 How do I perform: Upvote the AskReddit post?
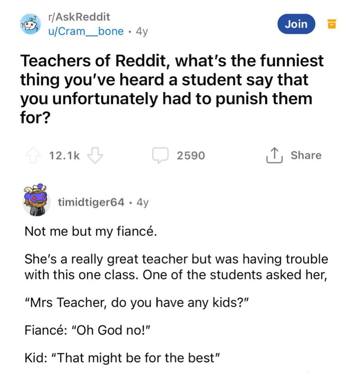33,155
